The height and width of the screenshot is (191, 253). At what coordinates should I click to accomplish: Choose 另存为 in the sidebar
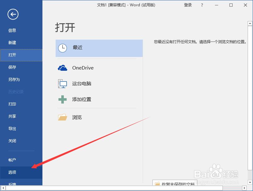pos(21,80)
